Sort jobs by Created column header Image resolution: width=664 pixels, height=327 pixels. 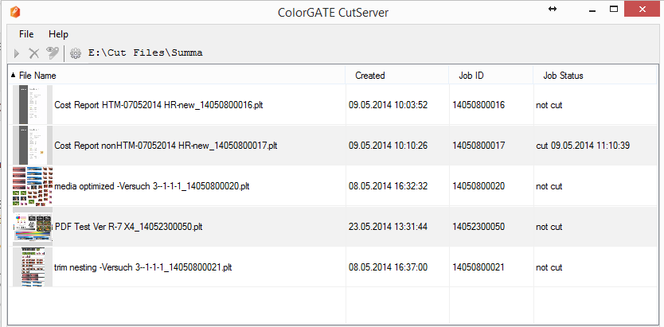click(369, 76)
